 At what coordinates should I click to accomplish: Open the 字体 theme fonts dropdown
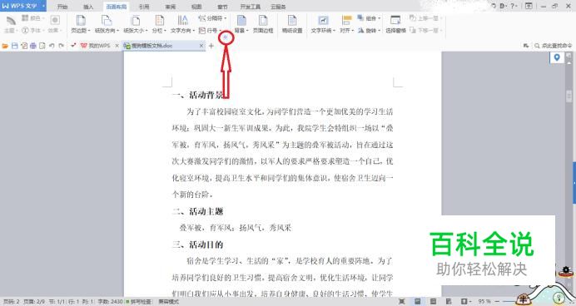point(32,30)
